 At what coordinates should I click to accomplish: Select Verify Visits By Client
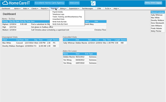(60, 24)
